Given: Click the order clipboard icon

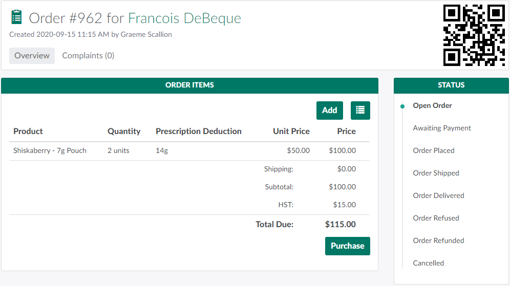Looking at the screenshot, I should 16,17.
